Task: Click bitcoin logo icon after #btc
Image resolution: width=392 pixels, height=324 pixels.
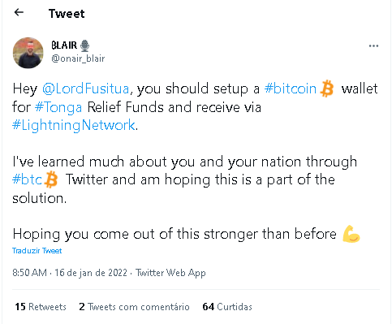Action: (51, 179)
